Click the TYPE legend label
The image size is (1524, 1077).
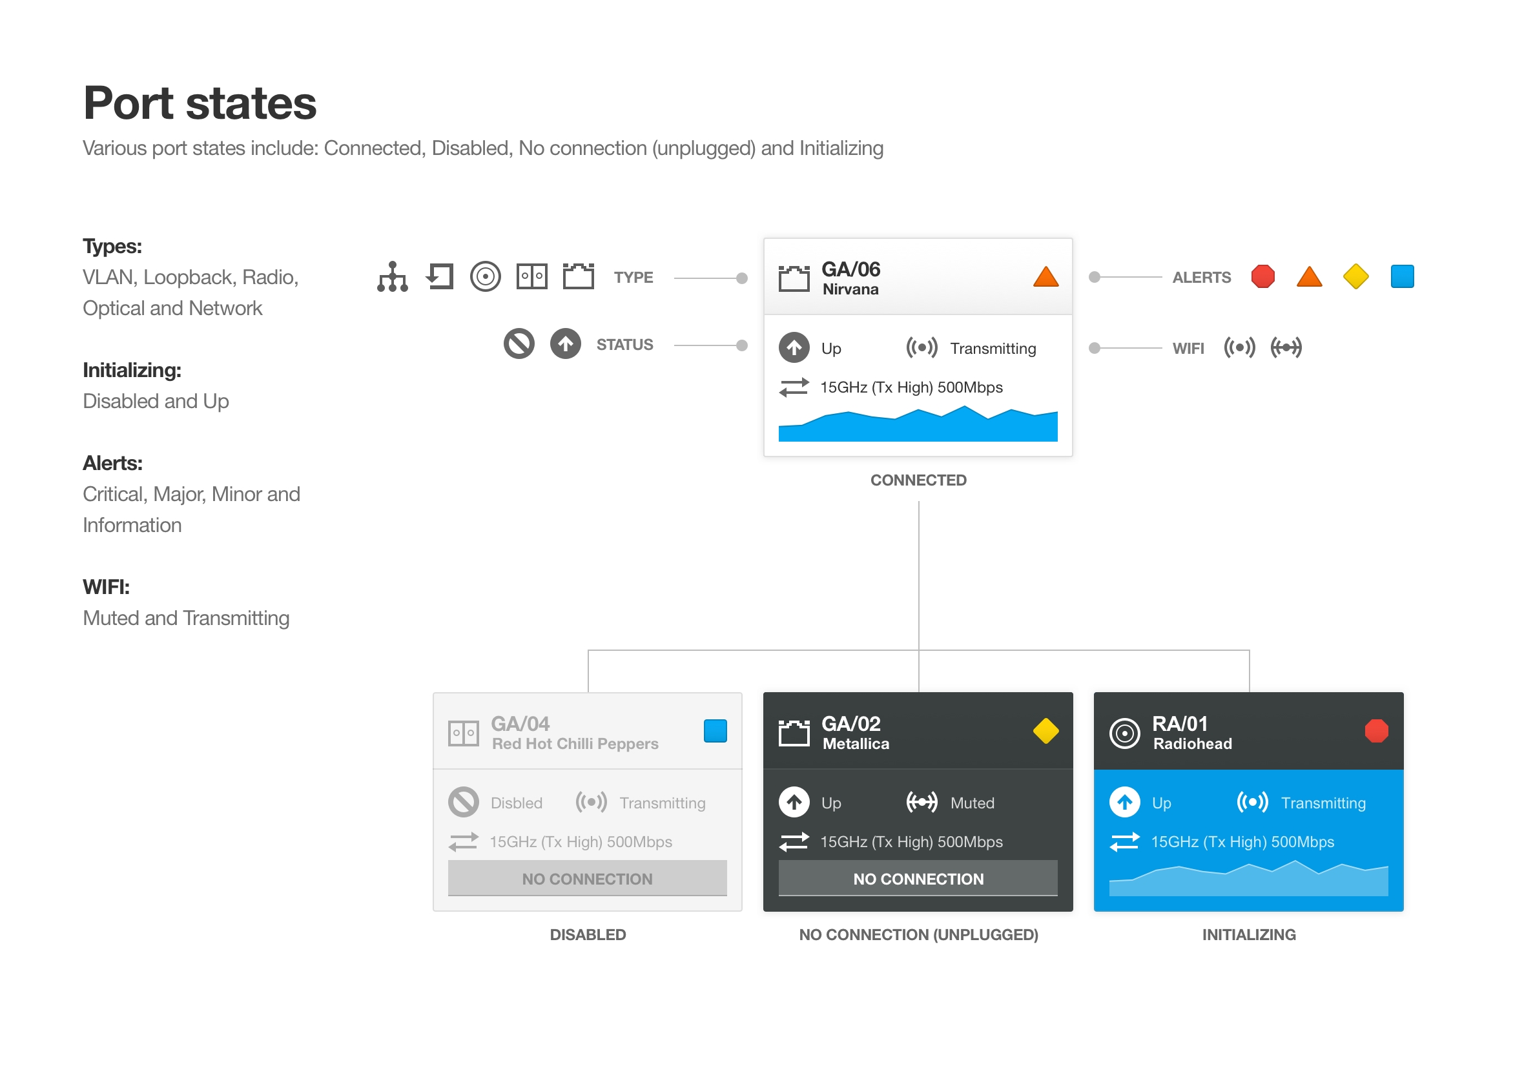point(633,278)
